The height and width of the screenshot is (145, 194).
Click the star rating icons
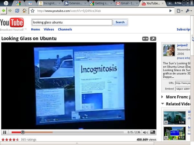click(10, 140)
